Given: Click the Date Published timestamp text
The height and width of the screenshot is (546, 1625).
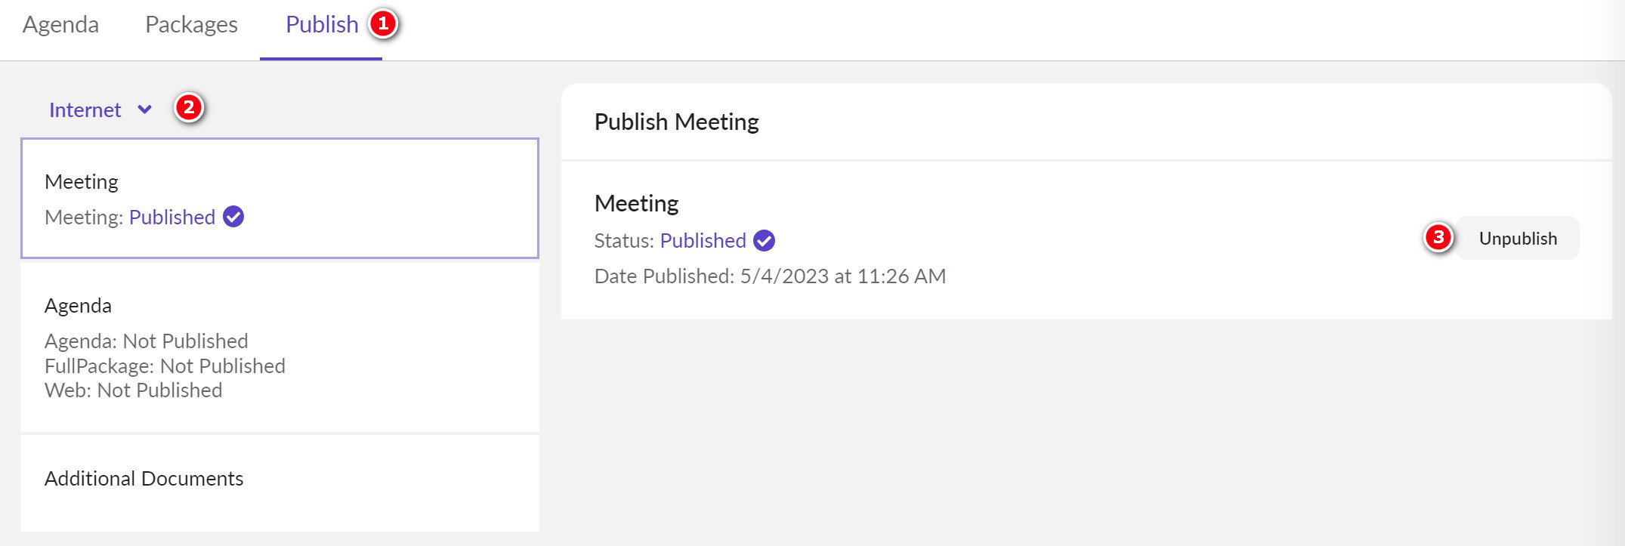Looking at the screenshot, I should coord(770,276).
